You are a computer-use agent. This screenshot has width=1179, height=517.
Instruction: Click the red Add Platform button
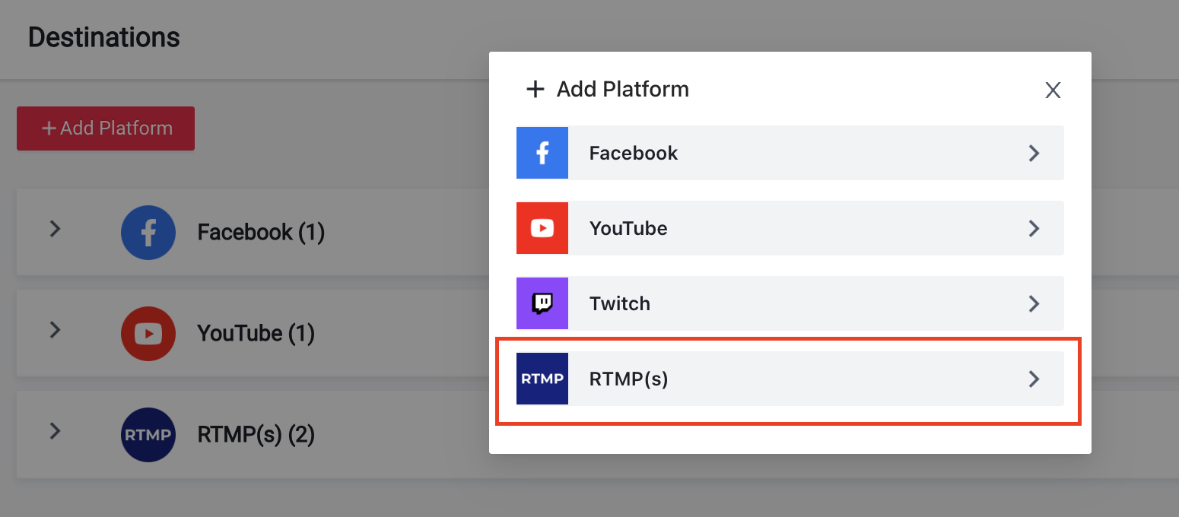106,128
